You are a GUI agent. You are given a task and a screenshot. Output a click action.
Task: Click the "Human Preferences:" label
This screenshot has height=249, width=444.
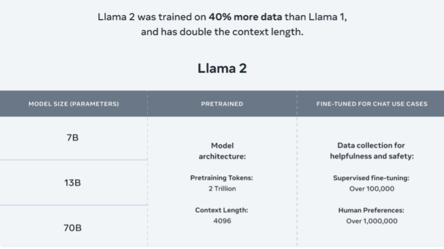(x=370, y=211)
